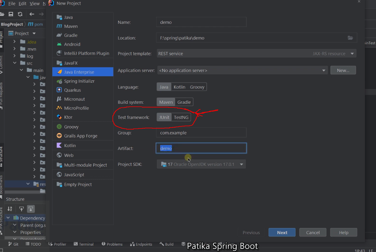Screen dimensions: 376x252
Task: Collapse the src folder
Action: (x=14, y=63)
